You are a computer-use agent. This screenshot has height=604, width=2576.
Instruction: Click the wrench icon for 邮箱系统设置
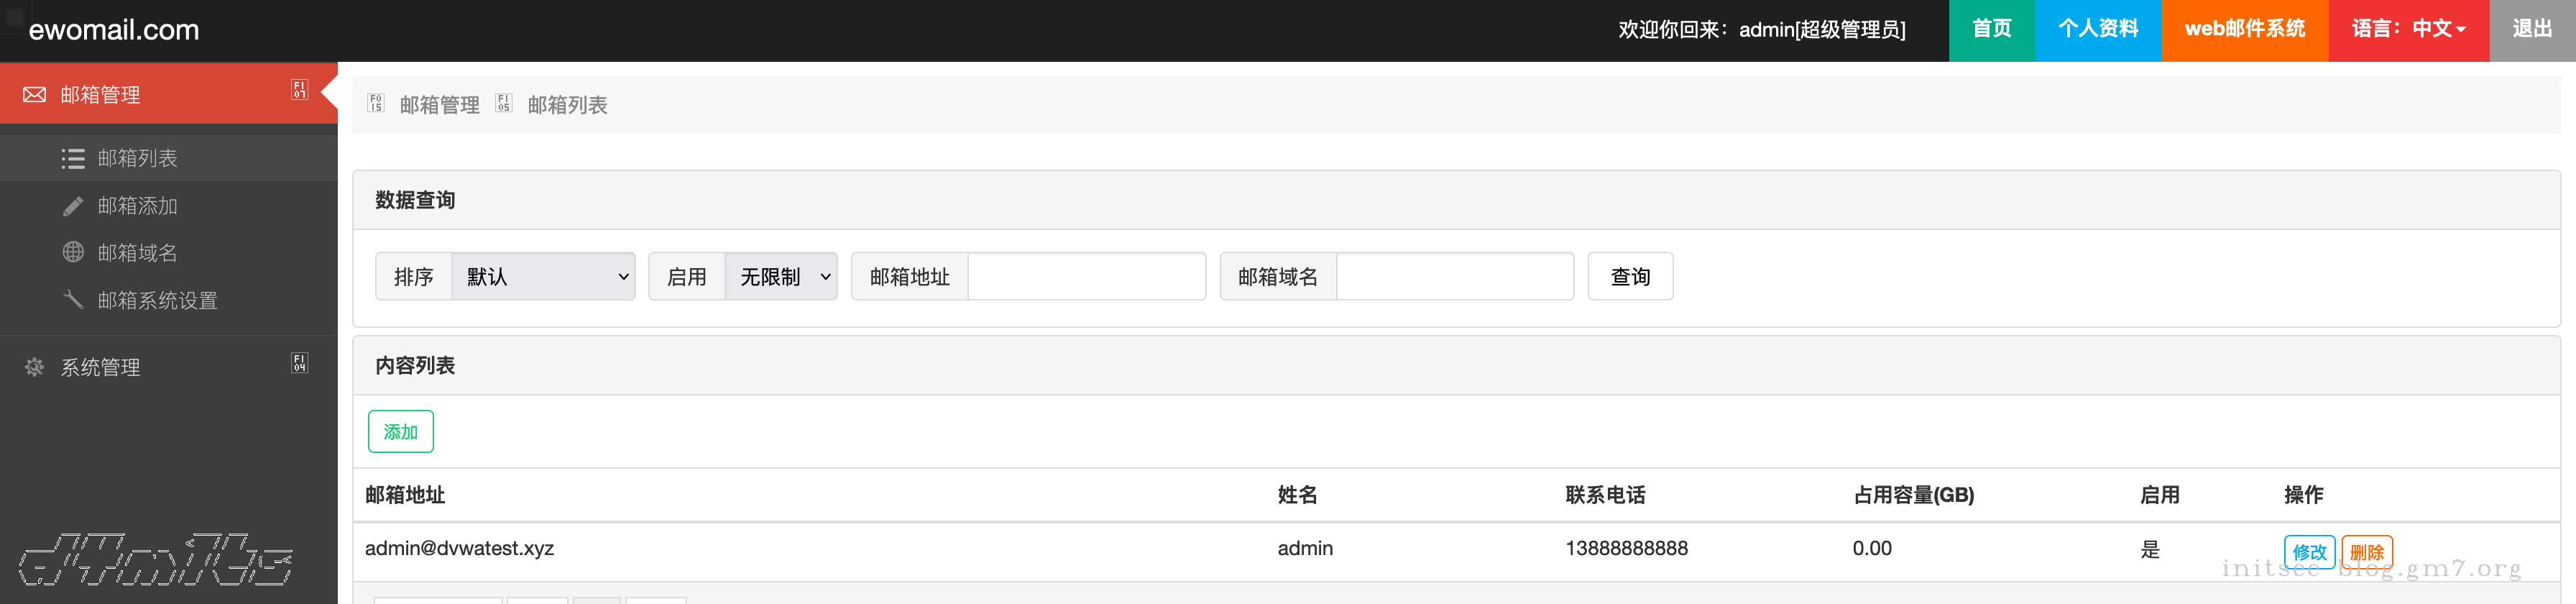point(73,300)
